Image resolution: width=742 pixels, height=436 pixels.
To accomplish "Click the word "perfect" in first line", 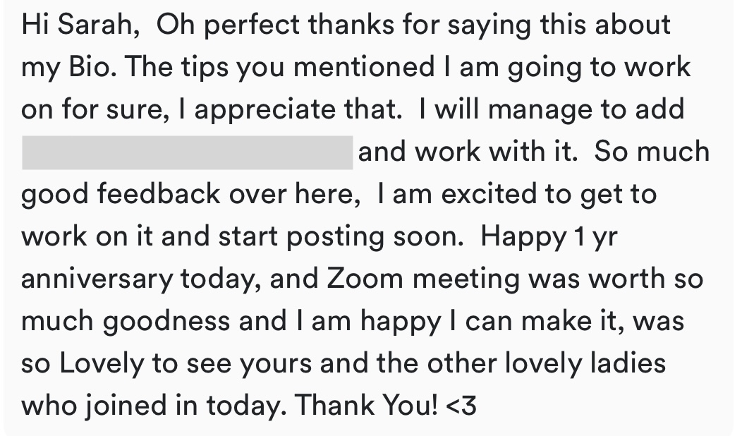I will click(x=252, y=25).
